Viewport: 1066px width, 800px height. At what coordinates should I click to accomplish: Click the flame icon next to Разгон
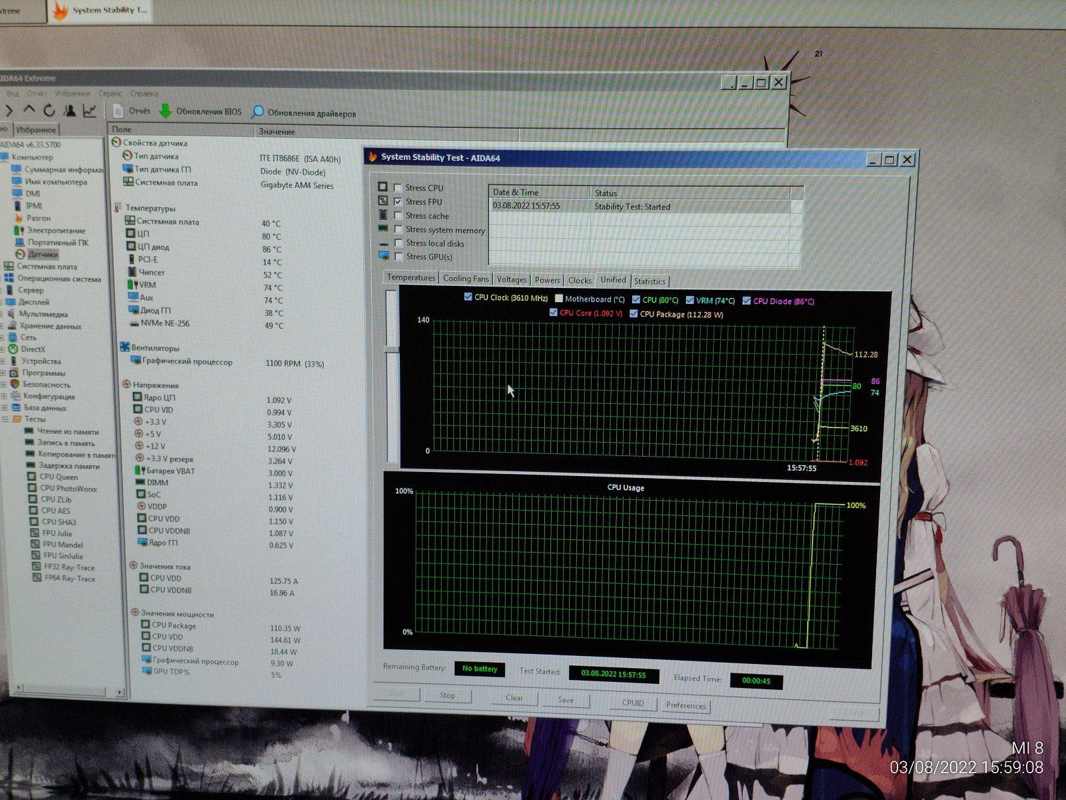coord(19,218)
